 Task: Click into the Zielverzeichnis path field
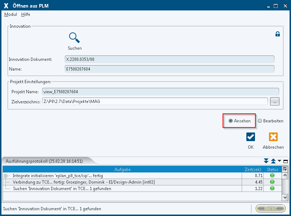point(155,102)
